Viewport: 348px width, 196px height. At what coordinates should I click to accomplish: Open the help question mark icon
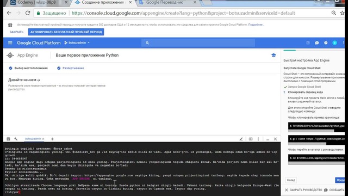point(326,42)
